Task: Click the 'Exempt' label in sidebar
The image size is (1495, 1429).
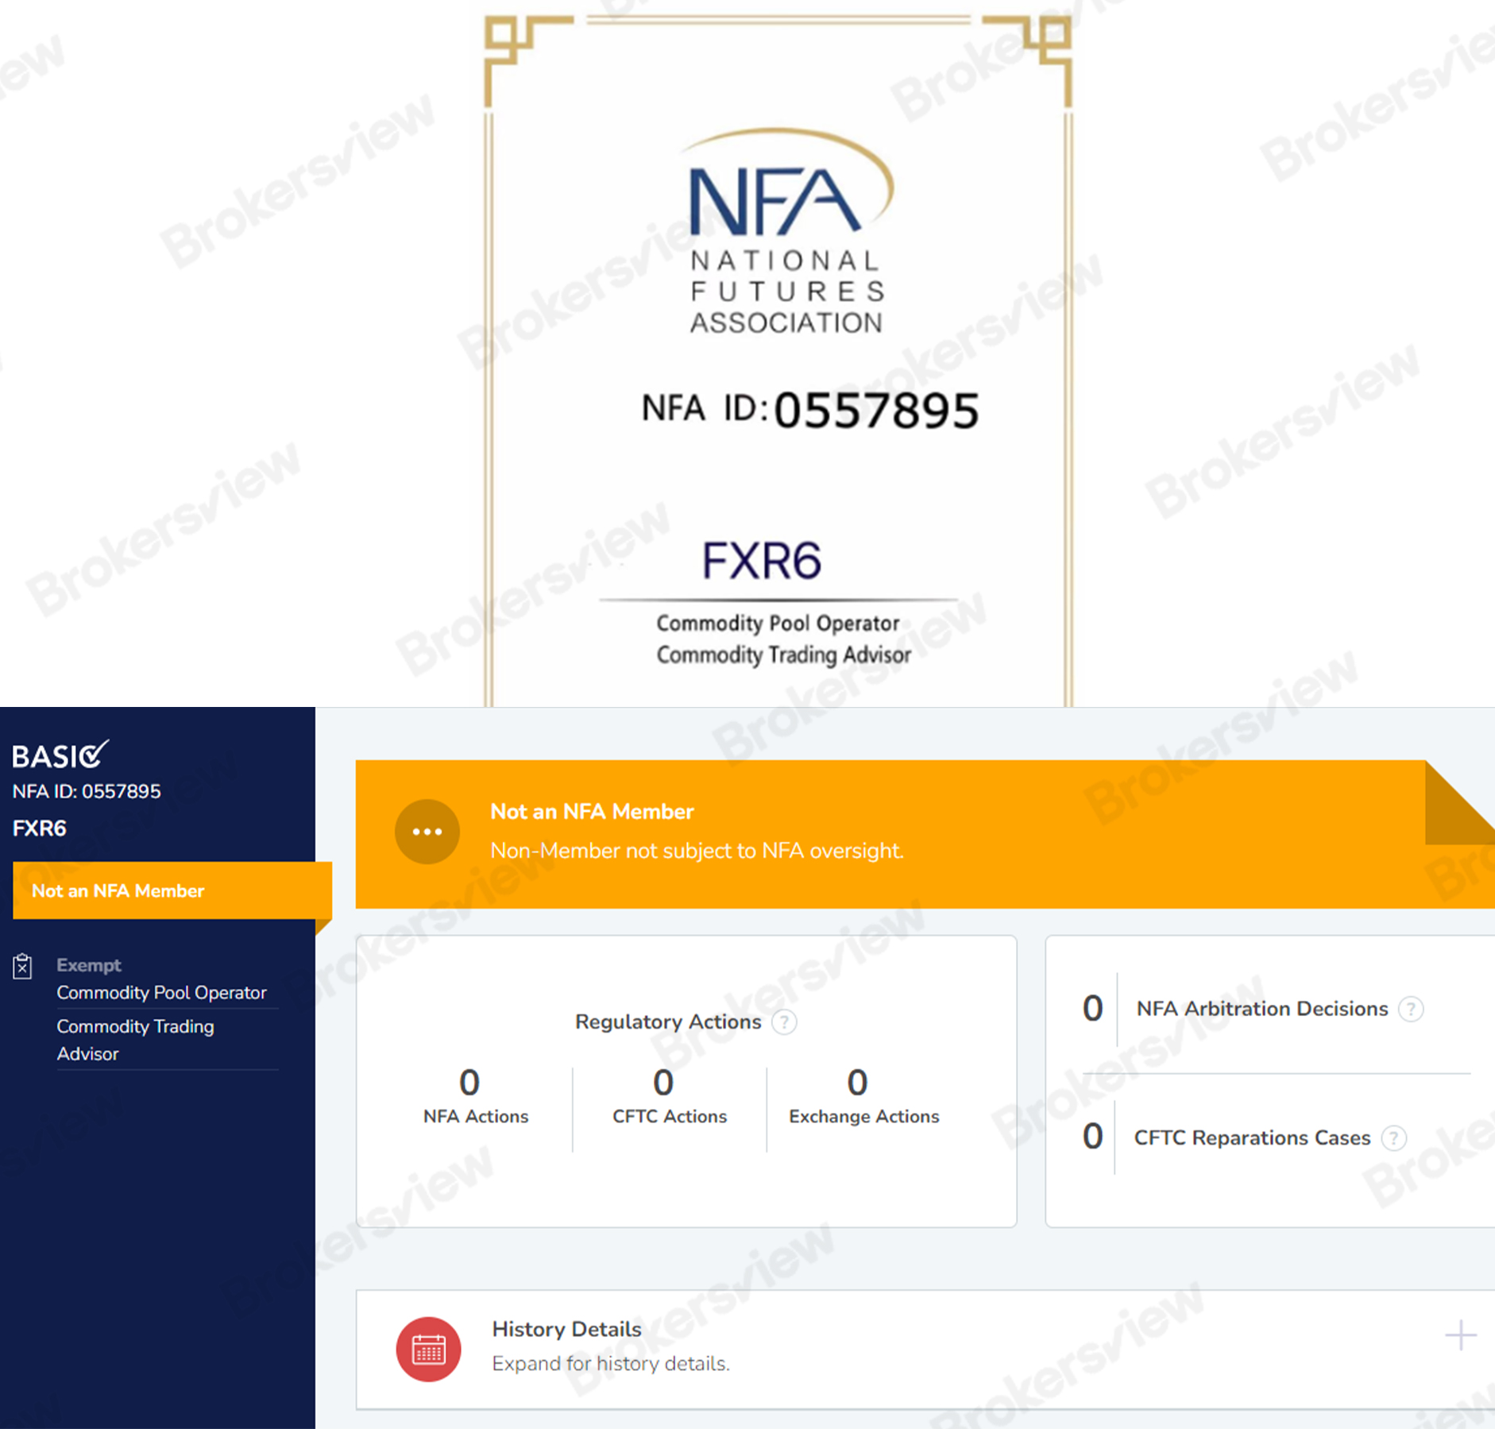Action: [89, 965]
